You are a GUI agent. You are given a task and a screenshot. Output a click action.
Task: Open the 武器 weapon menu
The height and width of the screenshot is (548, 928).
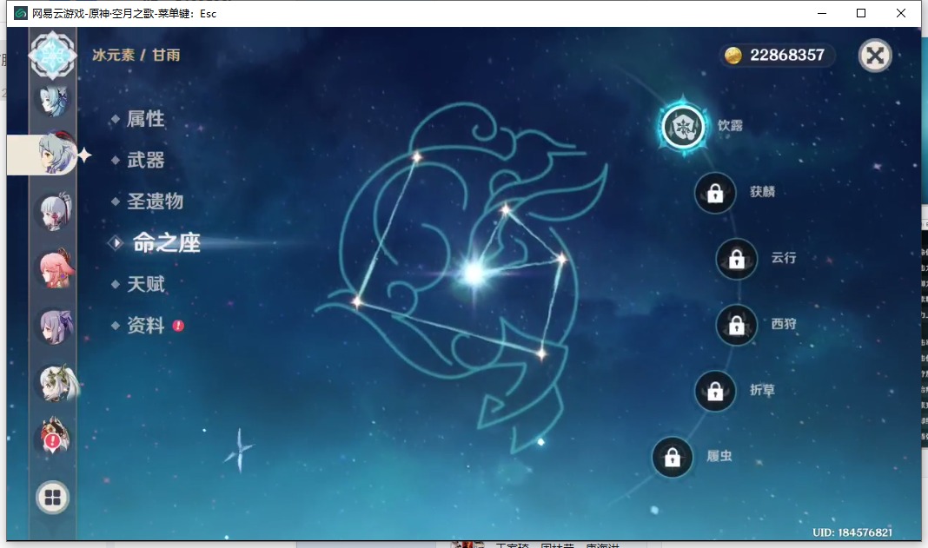pos(146,160)
